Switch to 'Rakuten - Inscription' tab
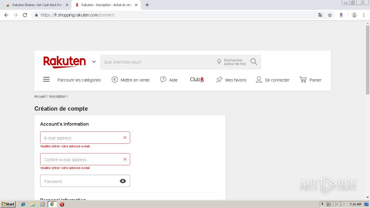 coord(106,5)
